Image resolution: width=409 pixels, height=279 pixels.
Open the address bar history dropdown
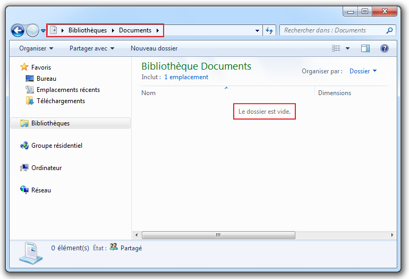point(257,30)
